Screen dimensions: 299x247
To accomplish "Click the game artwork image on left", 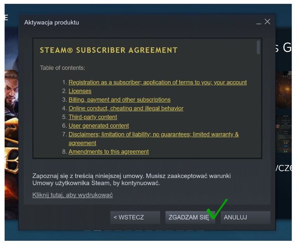I will pyautogui.click(x=12, y=124).
